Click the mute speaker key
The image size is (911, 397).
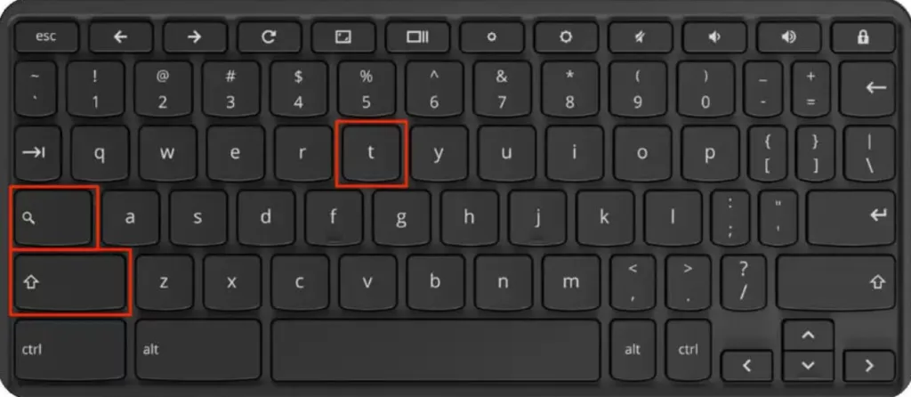point(640,37)
